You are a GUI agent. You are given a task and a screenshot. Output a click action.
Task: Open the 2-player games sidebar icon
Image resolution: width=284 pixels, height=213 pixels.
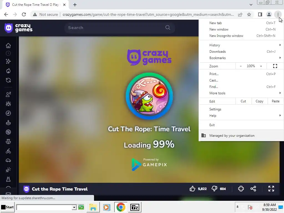click(x=8, y=94)
